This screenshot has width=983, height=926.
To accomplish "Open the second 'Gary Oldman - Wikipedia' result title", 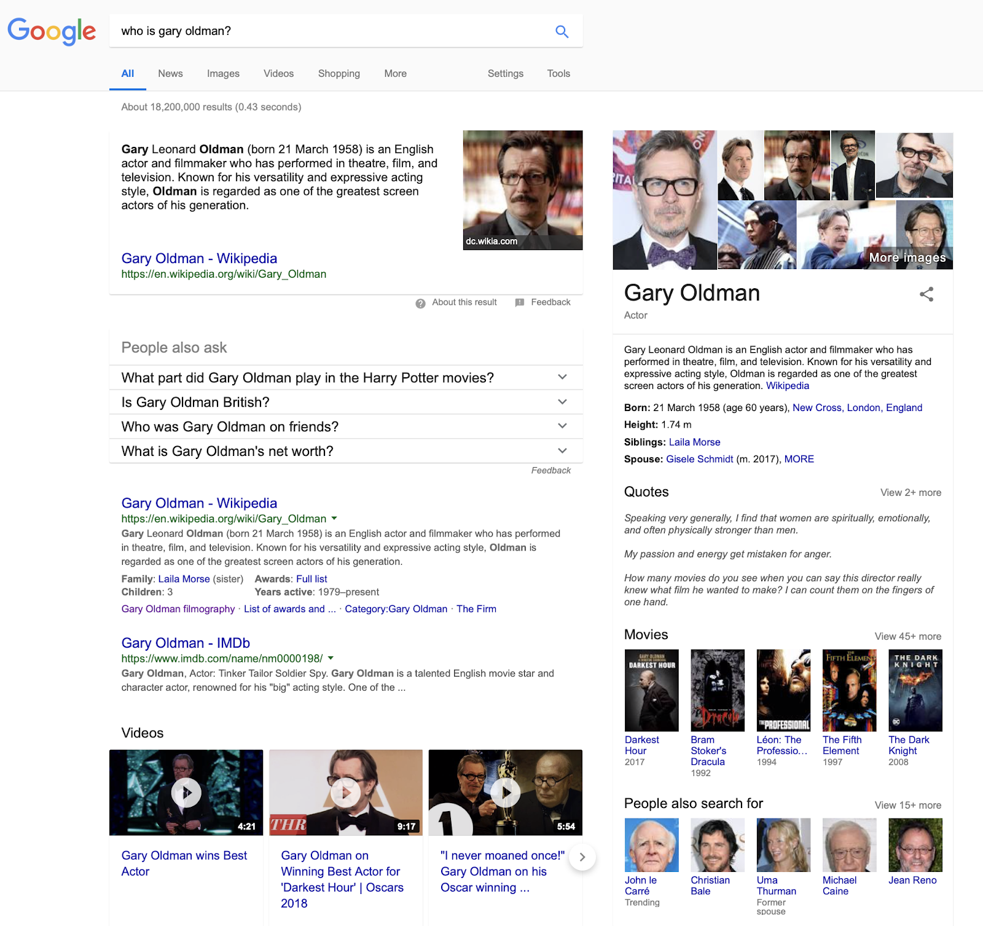I will [x=199, y=503].
